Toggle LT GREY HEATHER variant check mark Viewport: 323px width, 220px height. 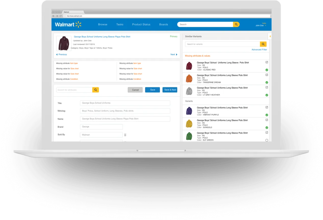pyautogui.click(x=267, y=95)
